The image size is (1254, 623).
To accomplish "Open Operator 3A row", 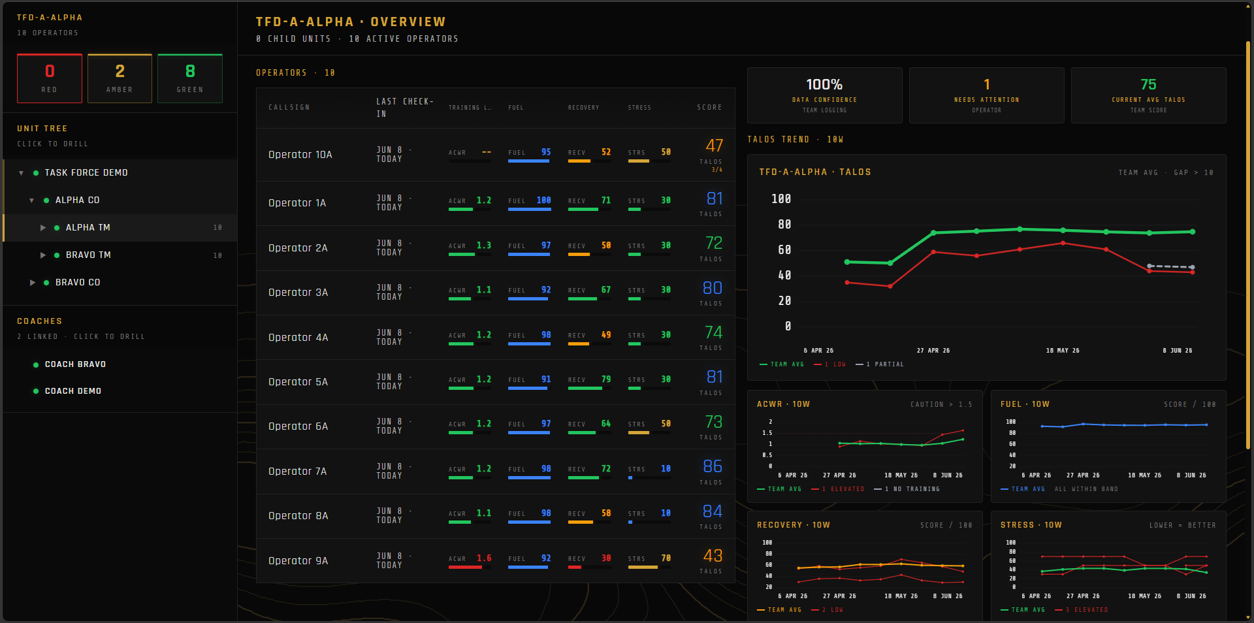I will pyautogui.click(x=496, y=293).
